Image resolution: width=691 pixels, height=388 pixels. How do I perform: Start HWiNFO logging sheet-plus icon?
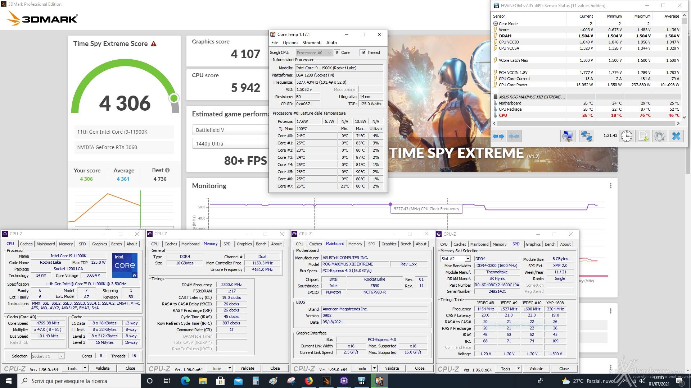pyautogui.click(x=643, y=136)
